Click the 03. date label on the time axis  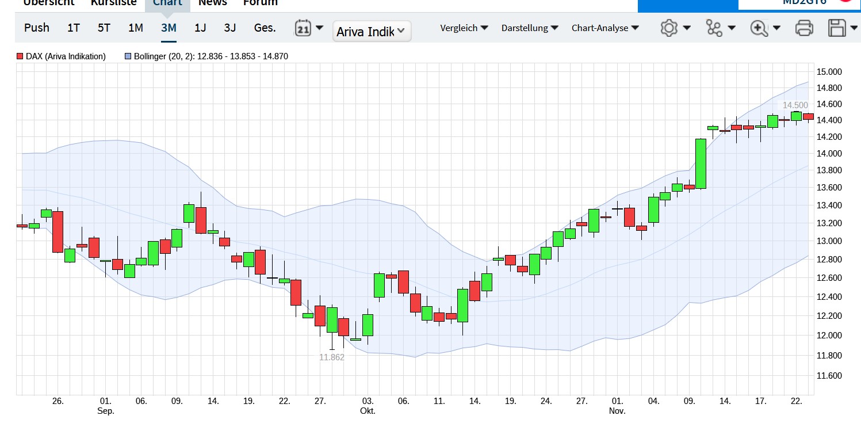click(x=368, y=401)
